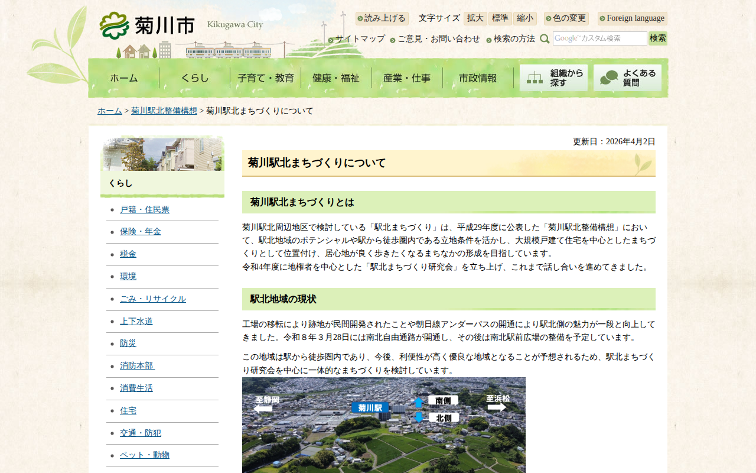
Task: Open くらし in main navigation
Action: coord(195,78)
